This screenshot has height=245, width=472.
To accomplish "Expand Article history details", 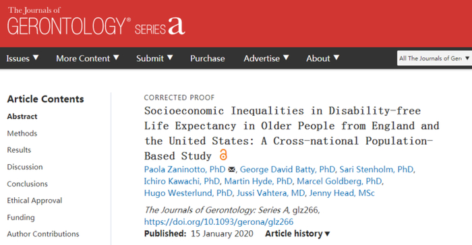I will (297, 234).
